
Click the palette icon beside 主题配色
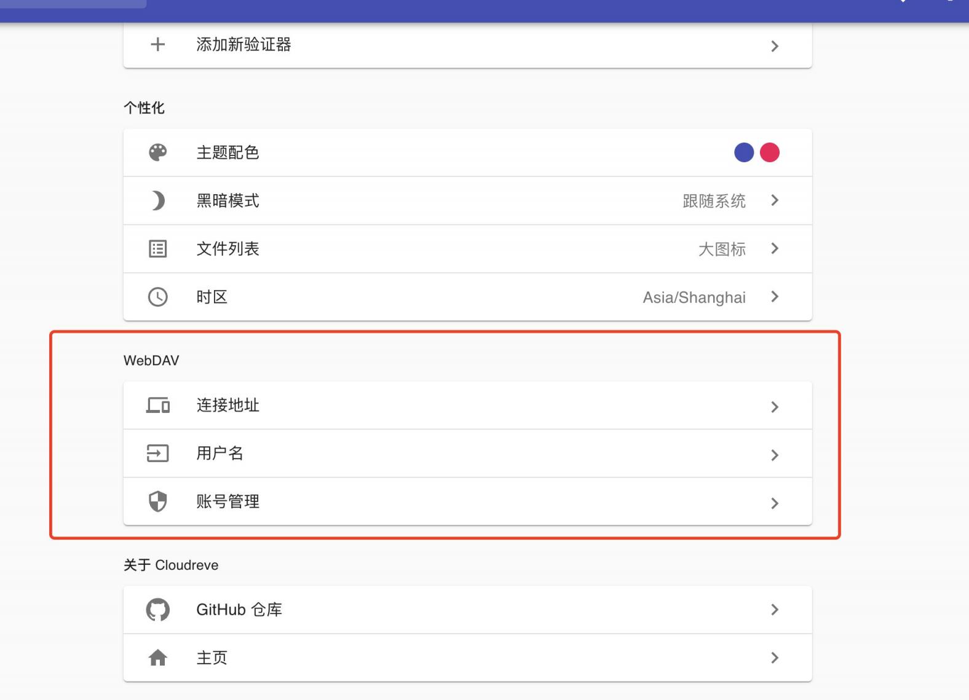point(158,152)
